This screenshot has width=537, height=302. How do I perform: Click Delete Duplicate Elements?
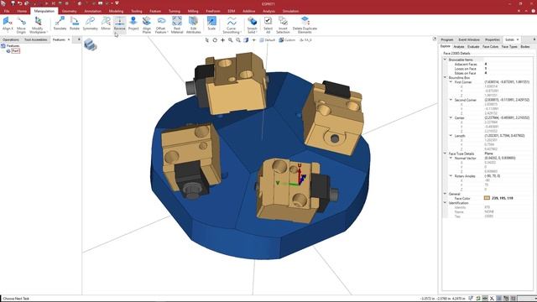[x=305, y=24]
